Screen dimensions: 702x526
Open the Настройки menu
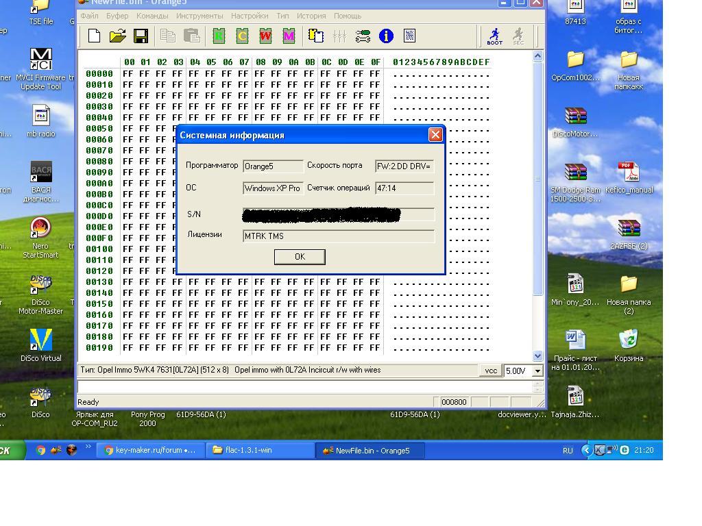pyautogui.click(x=250, y=16)
